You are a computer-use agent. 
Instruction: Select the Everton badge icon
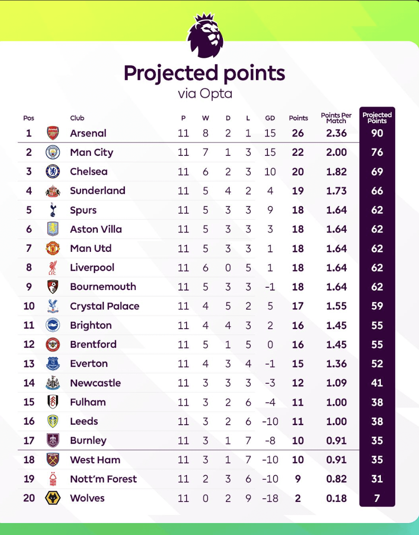[53, 364]
